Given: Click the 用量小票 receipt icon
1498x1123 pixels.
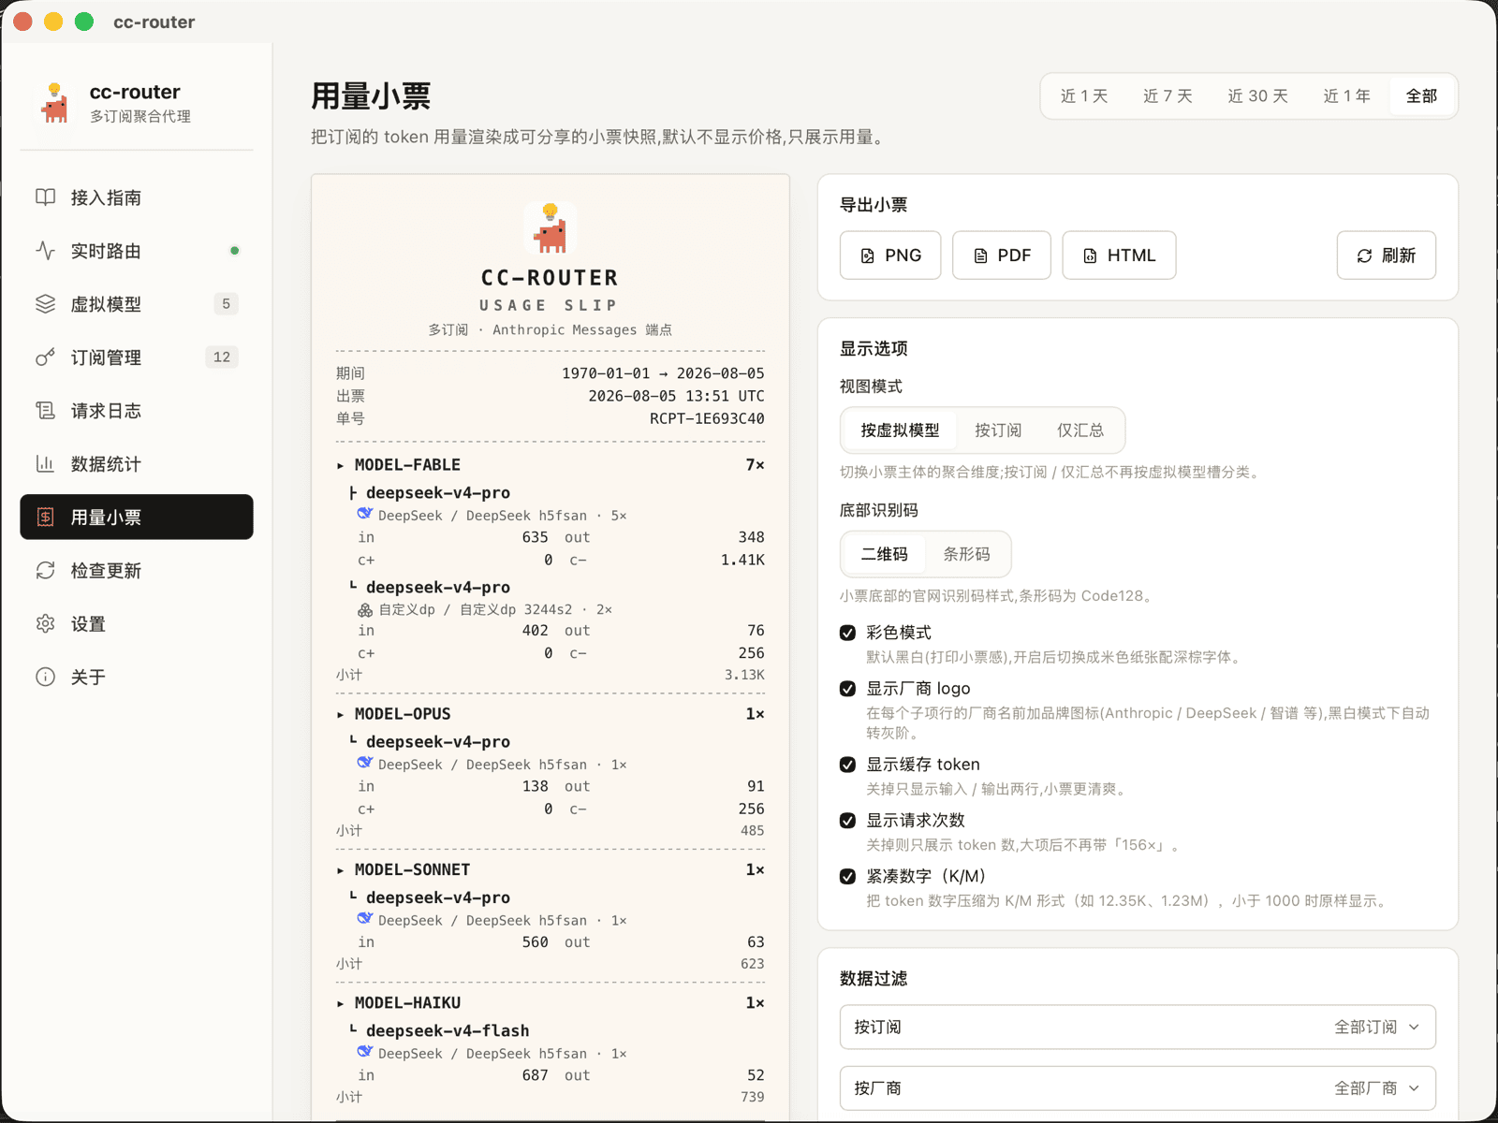Looking at the screenshot, I should point(45,518).
